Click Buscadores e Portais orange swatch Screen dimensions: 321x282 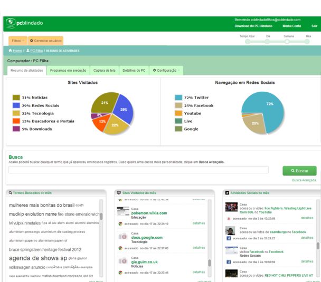16,121
